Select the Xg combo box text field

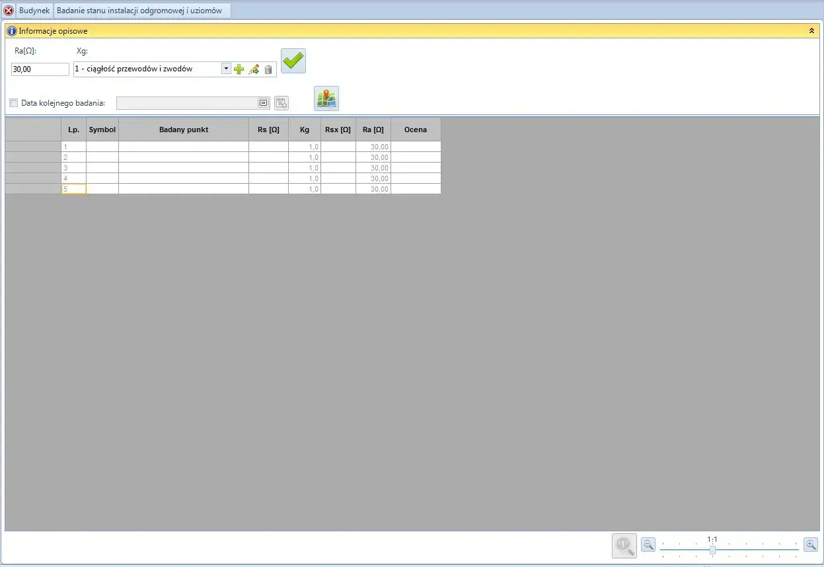148,69
